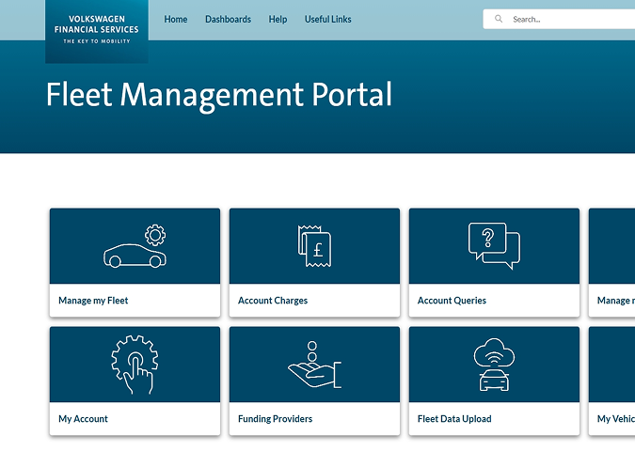The height and width of the screenshot is (451, 635).
Task: Click the Fleet Management Portal heading
Action: 219,96
